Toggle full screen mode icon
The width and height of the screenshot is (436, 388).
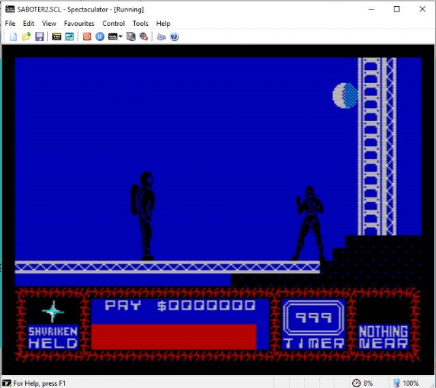pos(69,37)
